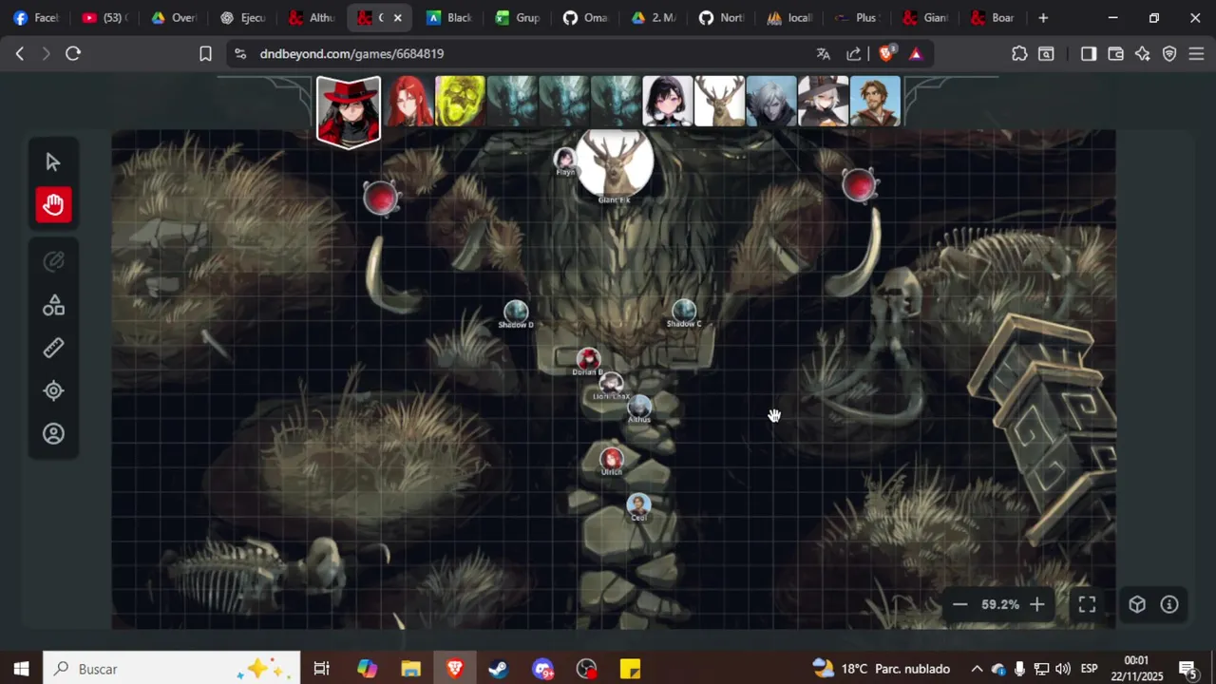
Task: Select the Shadow D token
Action: (x=516, y=312)
